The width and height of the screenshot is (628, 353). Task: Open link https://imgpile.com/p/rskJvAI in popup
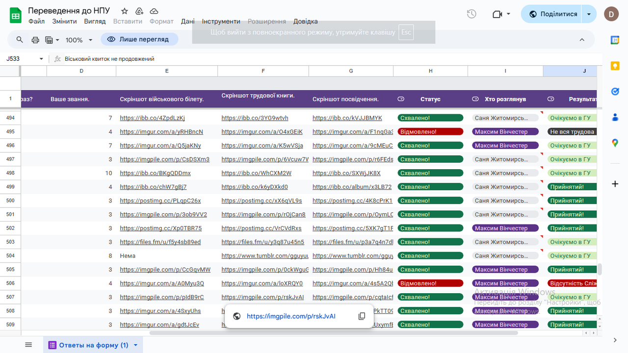(291, 316)
